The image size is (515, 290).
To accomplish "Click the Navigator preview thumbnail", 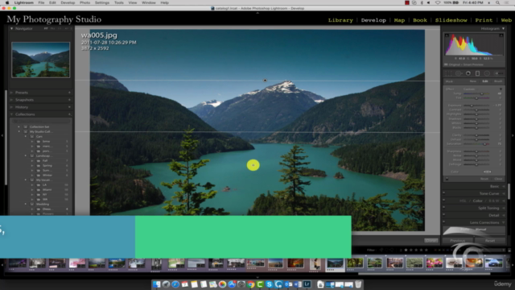I will pyautogui.click(x=41, y=60).
